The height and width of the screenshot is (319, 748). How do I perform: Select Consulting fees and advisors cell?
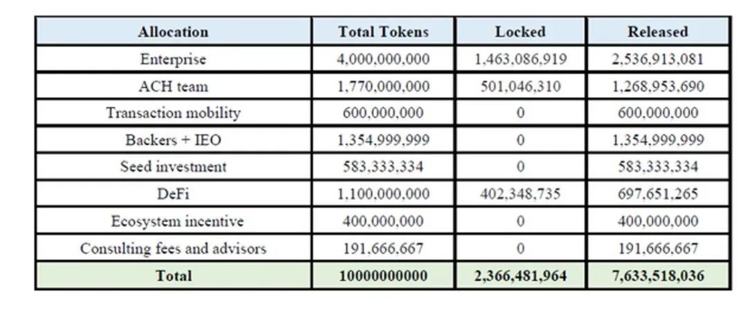[x=172, y=248]
